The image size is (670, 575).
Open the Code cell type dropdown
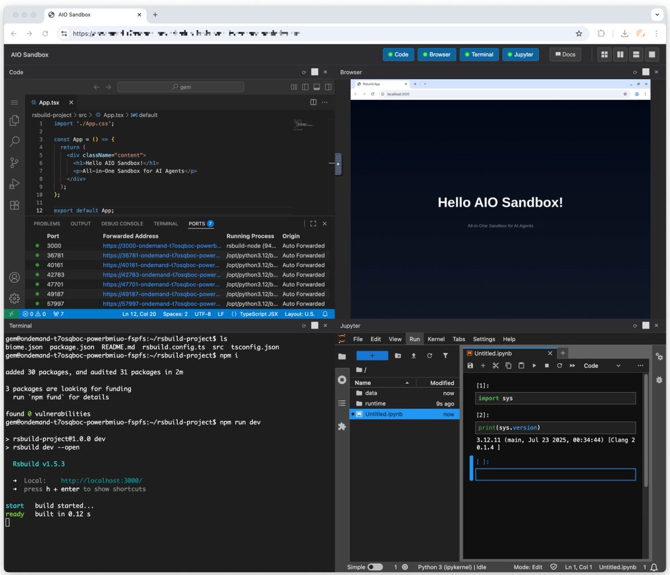click(602, 366)
